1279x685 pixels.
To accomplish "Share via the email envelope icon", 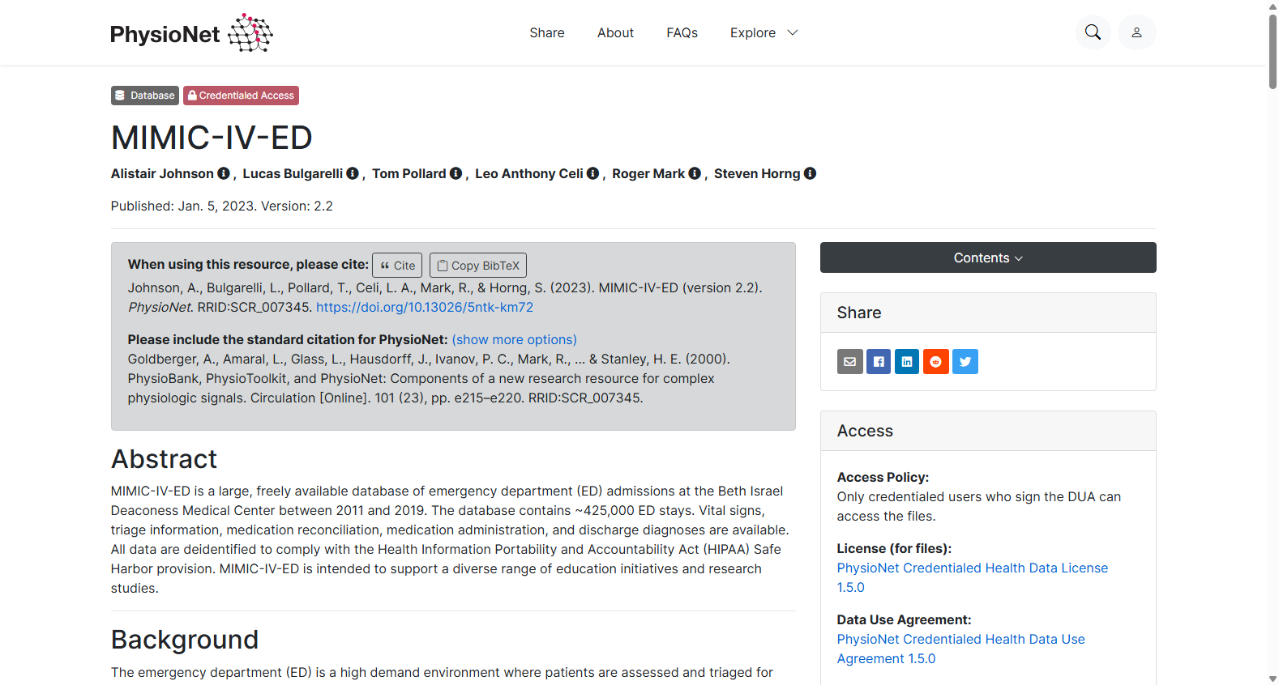I will click(x=849, y=361).
